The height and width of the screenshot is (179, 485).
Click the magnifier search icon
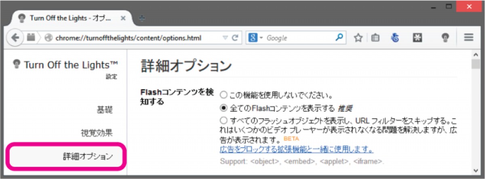tap(339, 38)
